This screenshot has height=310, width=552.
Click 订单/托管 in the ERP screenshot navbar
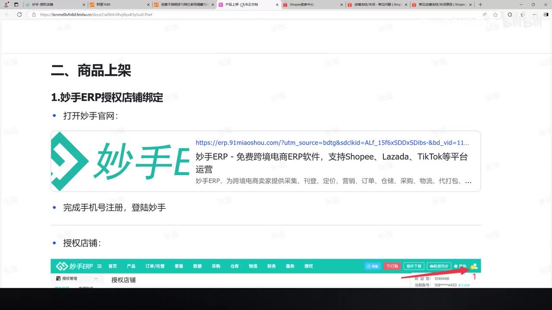(x=155, y=266)
